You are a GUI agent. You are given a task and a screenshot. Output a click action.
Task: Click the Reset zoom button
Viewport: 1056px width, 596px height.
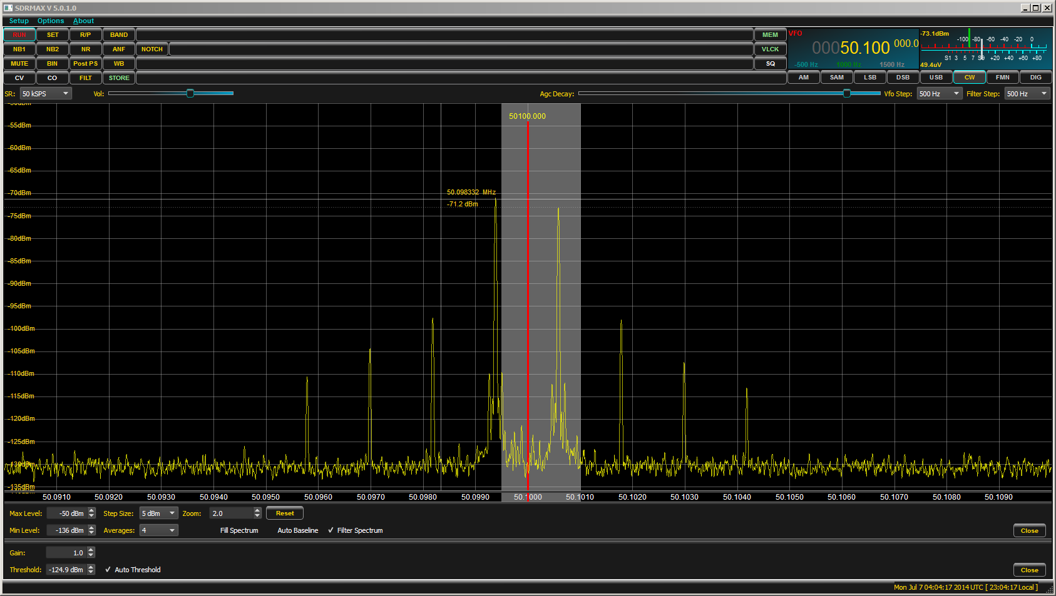click(x=285, y=513)
